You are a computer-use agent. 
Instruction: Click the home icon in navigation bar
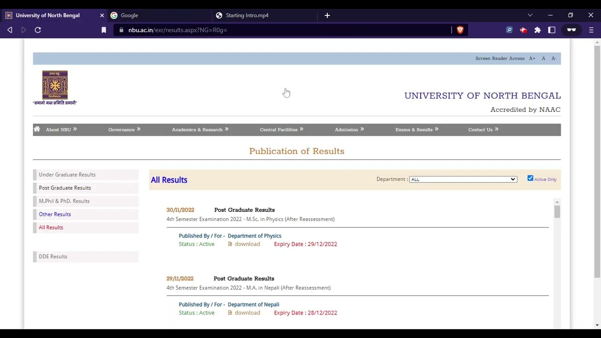[x=37, y=129]
